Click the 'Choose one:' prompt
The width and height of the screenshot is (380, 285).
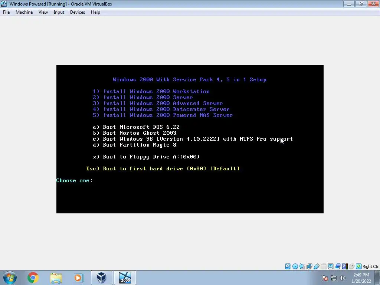(x=74, y=180)
